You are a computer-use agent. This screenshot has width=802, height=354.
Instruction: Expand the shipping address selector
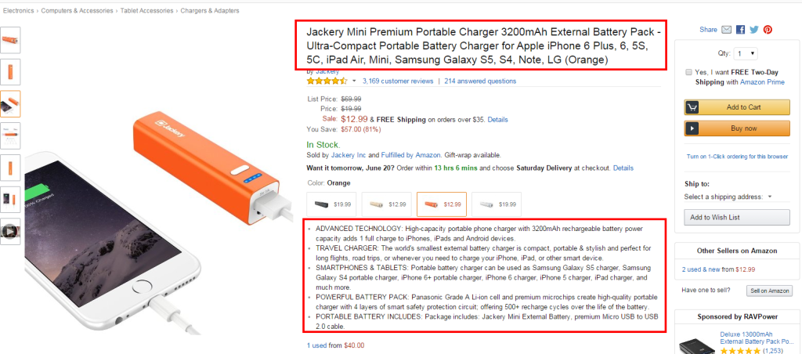tap(728, 197)
